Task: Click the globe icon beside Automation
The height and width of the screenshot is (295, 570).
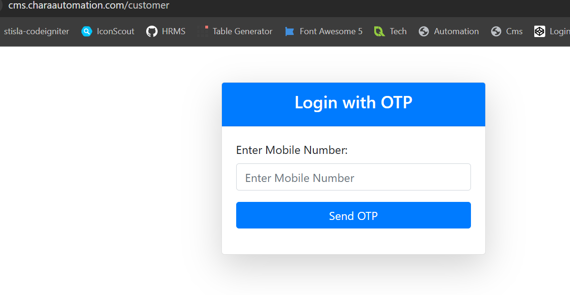Action: coord(424,31)
